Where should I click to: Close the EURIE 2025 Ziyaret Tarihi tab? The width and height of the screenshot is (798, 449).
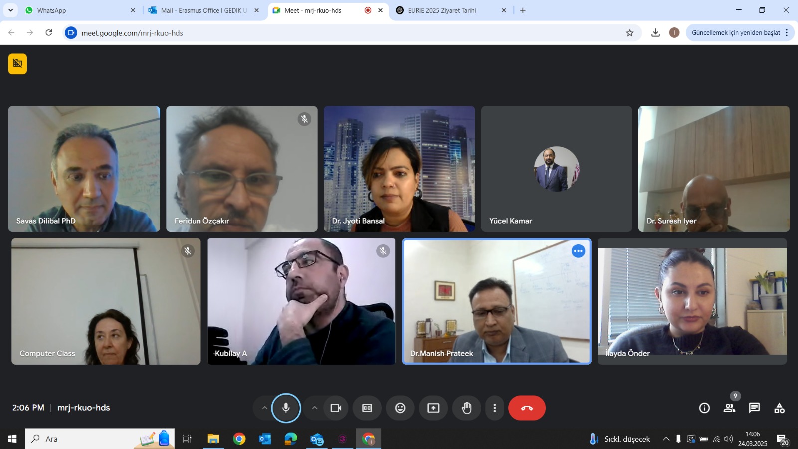tap(504, 10)
